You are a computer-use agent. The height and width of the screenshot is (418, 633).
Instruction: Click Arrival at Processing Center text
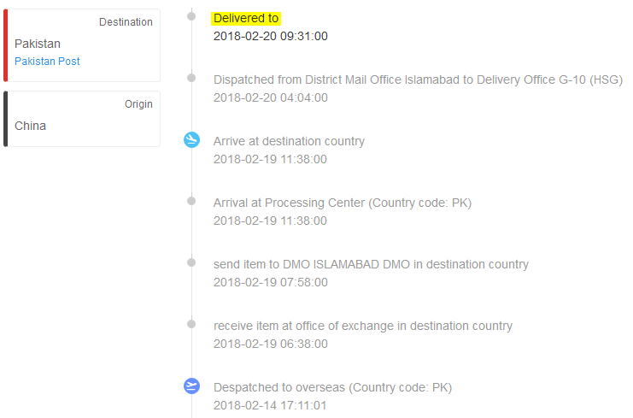(343, 203)
